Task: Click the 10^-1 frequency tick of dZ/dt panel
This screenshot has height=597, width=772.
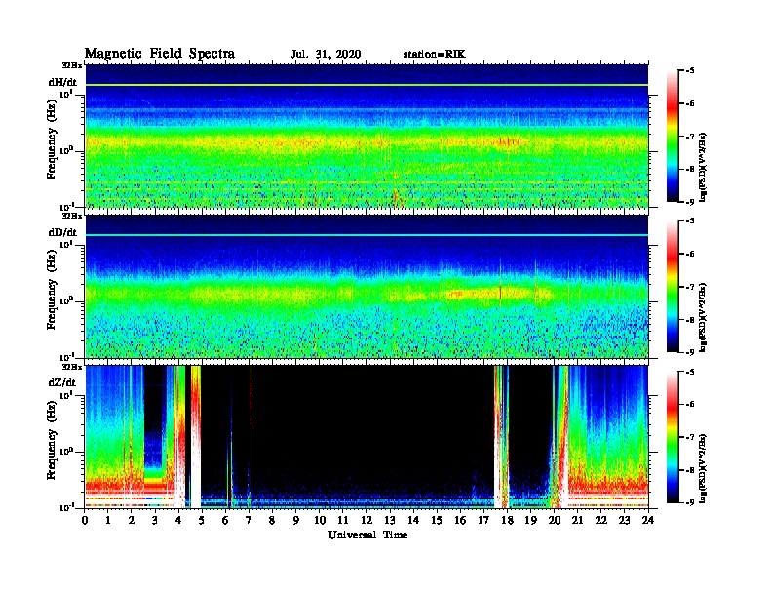Action: click(x=66, y=507)
